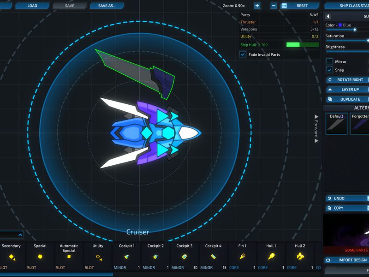Click the UNDO button
This screenshot has height=277, width=369.
tap(347, 199)
